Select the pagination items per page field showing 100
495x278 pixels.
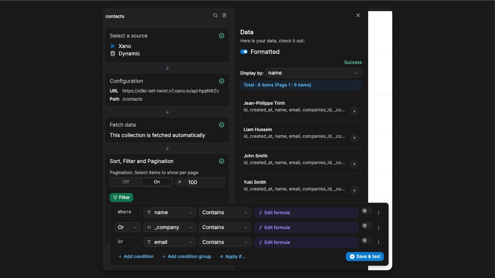coord(205,182)
